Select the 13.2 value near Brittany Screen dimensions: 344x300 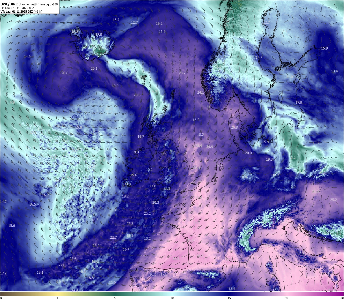click(x=147, y=238)
